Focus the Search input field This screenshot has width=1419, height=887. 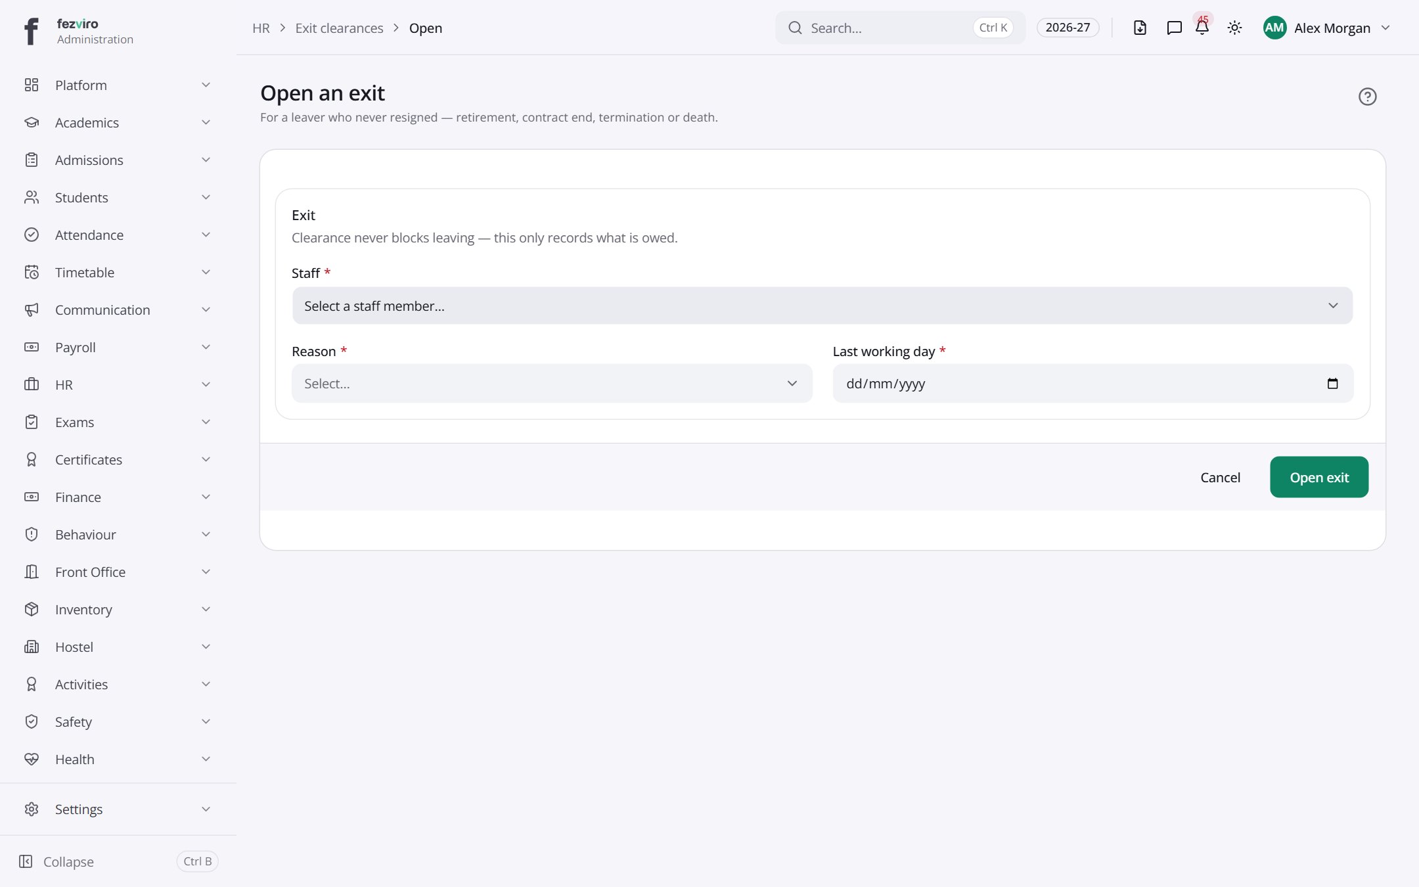click(900, 28)
